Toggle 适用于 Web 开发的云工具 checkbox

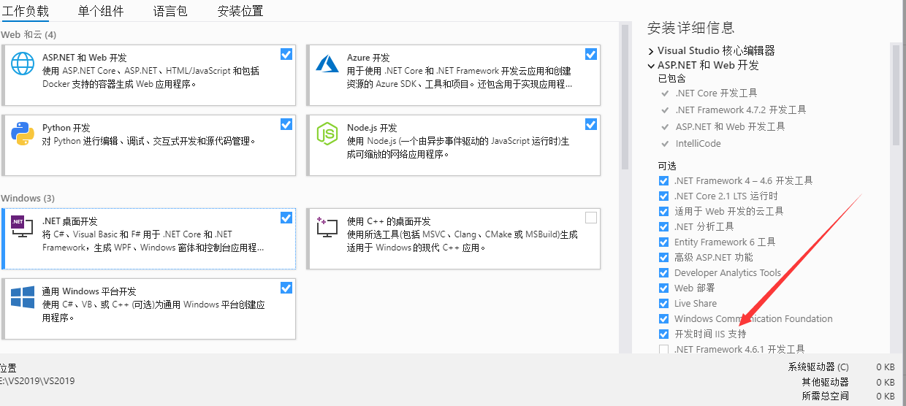click(663, 211)
